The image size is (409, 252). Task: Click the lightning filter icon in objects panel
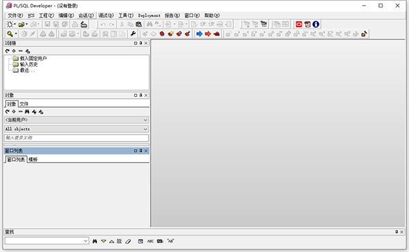click(34, 112)
